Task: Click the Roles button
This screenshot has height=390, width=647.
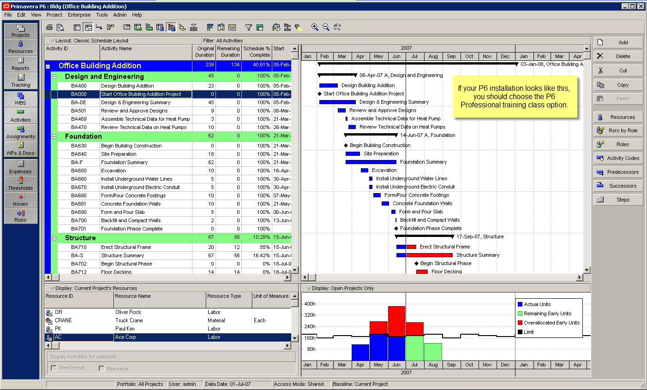Action: pyautogui.click(x=618, y=144)
